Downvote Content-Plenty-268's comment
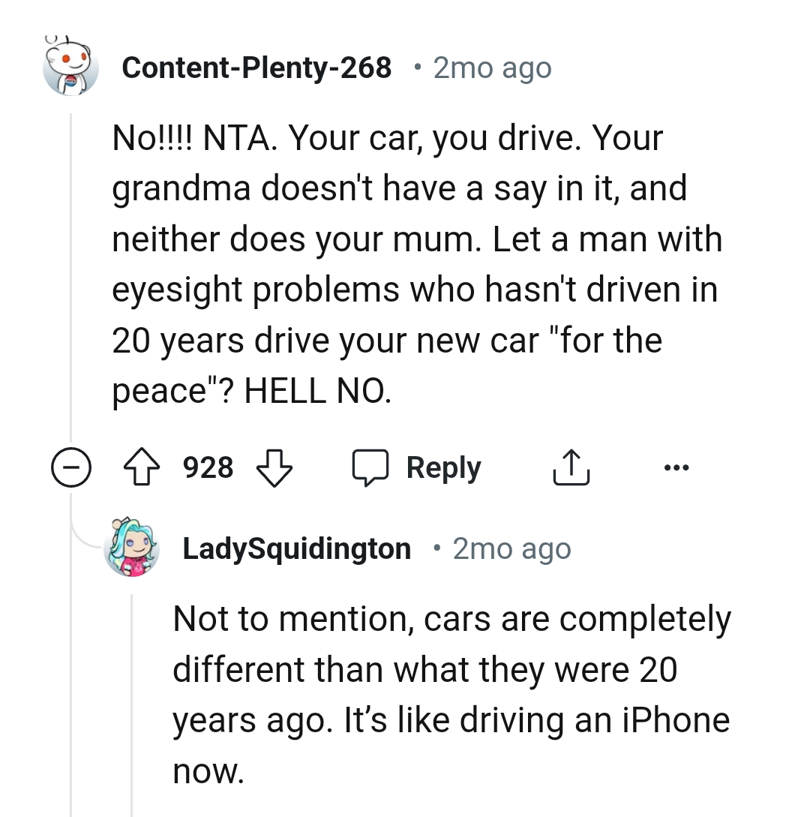The height and width of the screenshot is (817, 810). tap(274, 467)
